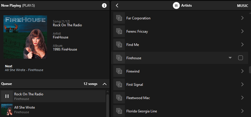The width and height of the screenshot is (251, 117).
Task: Go back with the left chevron arrow
Action: 117,5
